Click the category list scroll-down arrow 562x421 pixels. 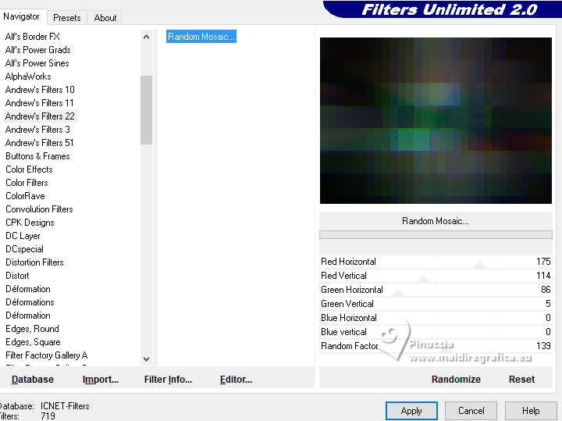pos(146,359)
